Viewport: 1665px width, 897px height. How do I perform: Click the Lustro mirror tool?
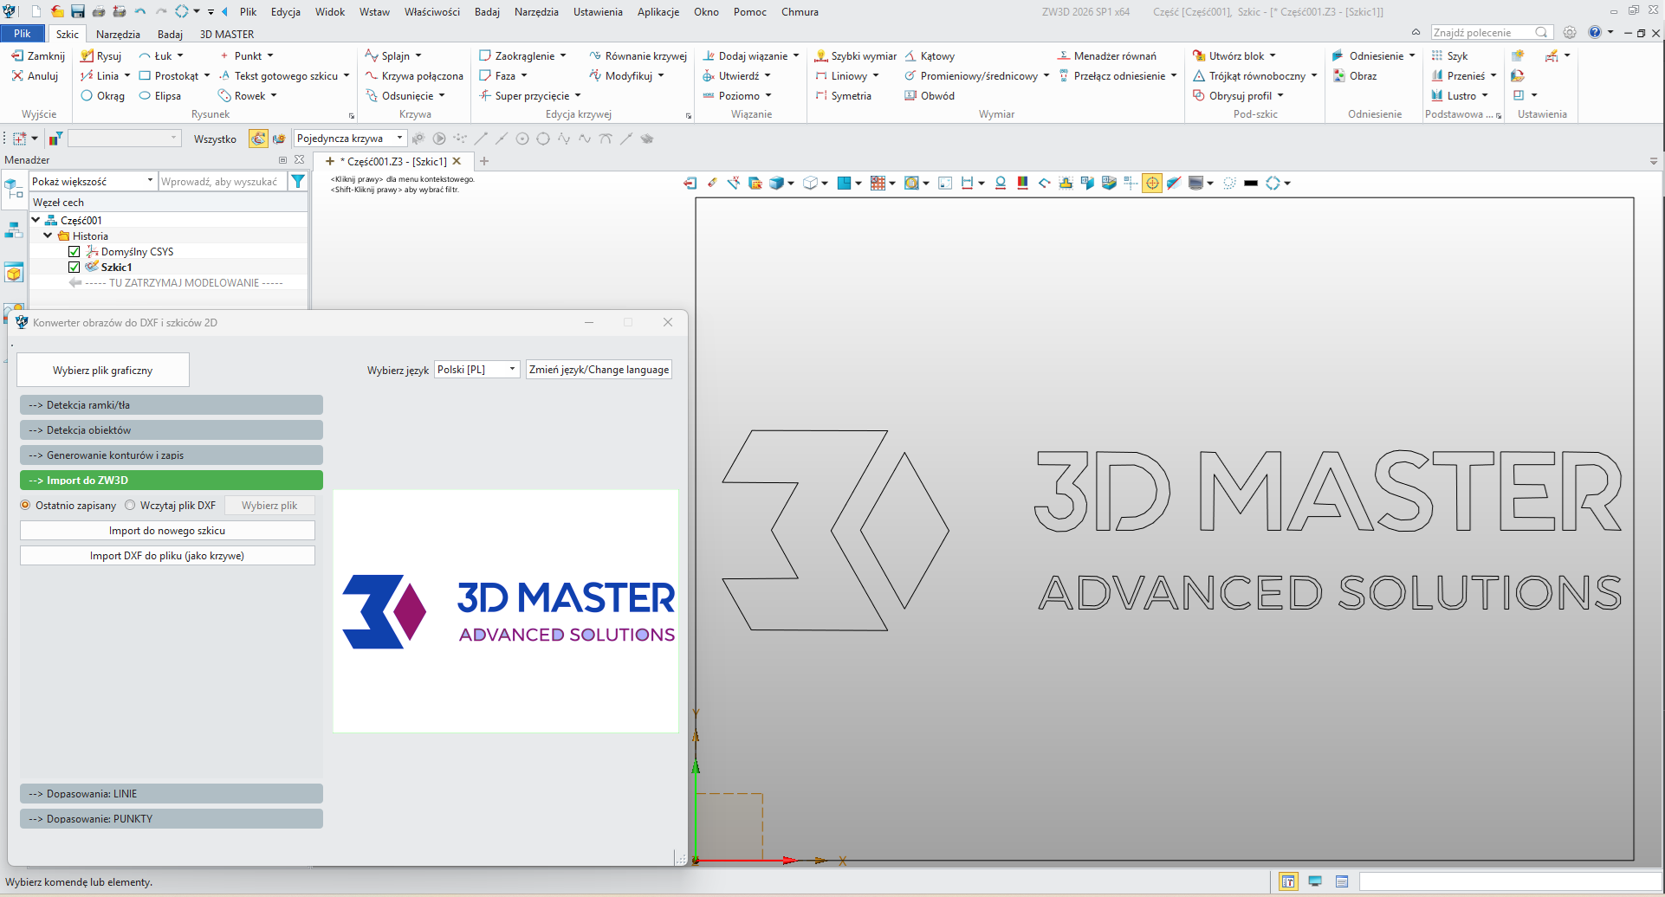(x=1454, y=96)
